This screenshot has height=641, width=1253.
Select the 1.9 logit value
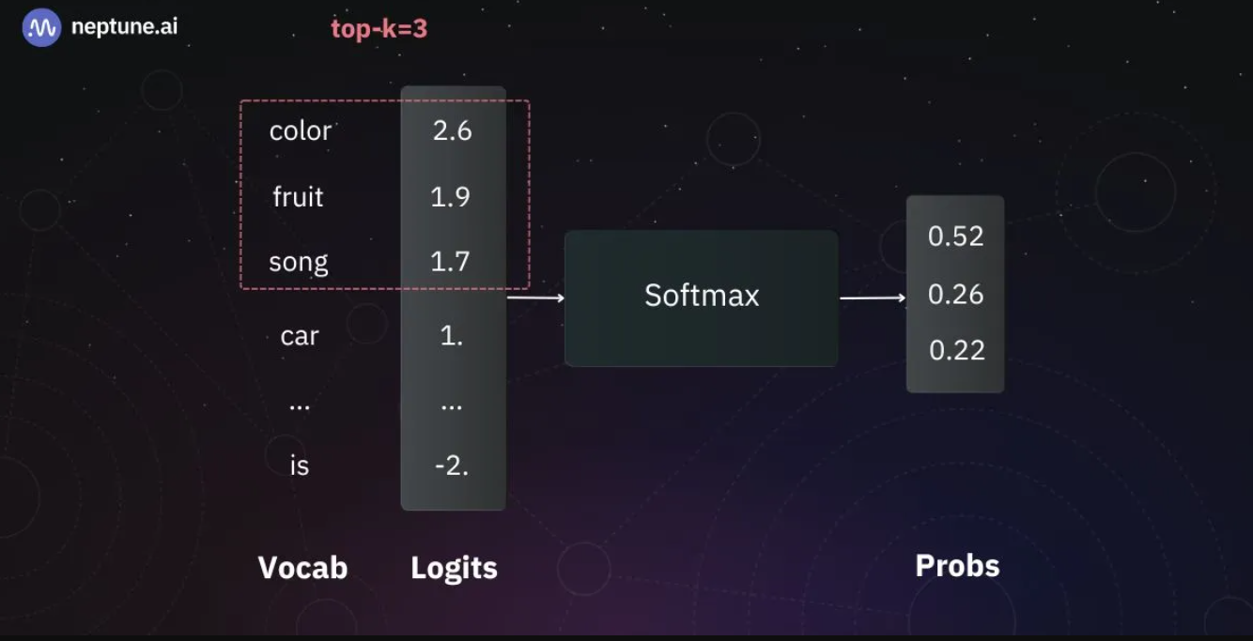tap(451, 197)
